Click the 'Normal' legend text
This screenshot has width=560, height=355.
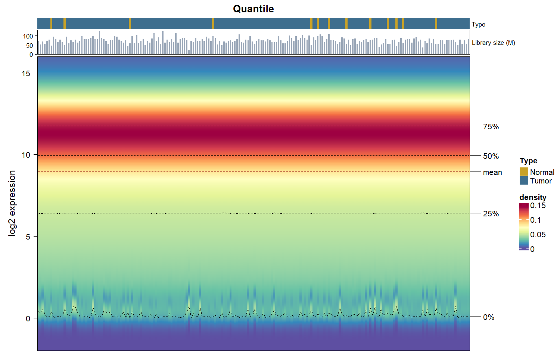coord(542,172)
